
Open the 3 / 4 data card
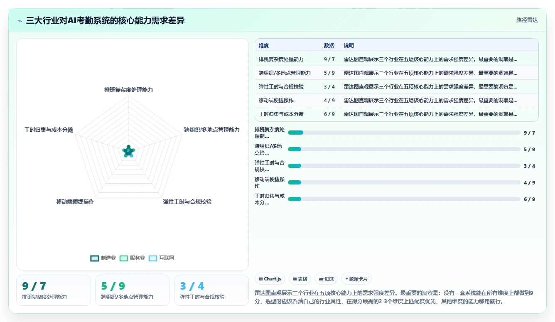click(x=211, y=290)
